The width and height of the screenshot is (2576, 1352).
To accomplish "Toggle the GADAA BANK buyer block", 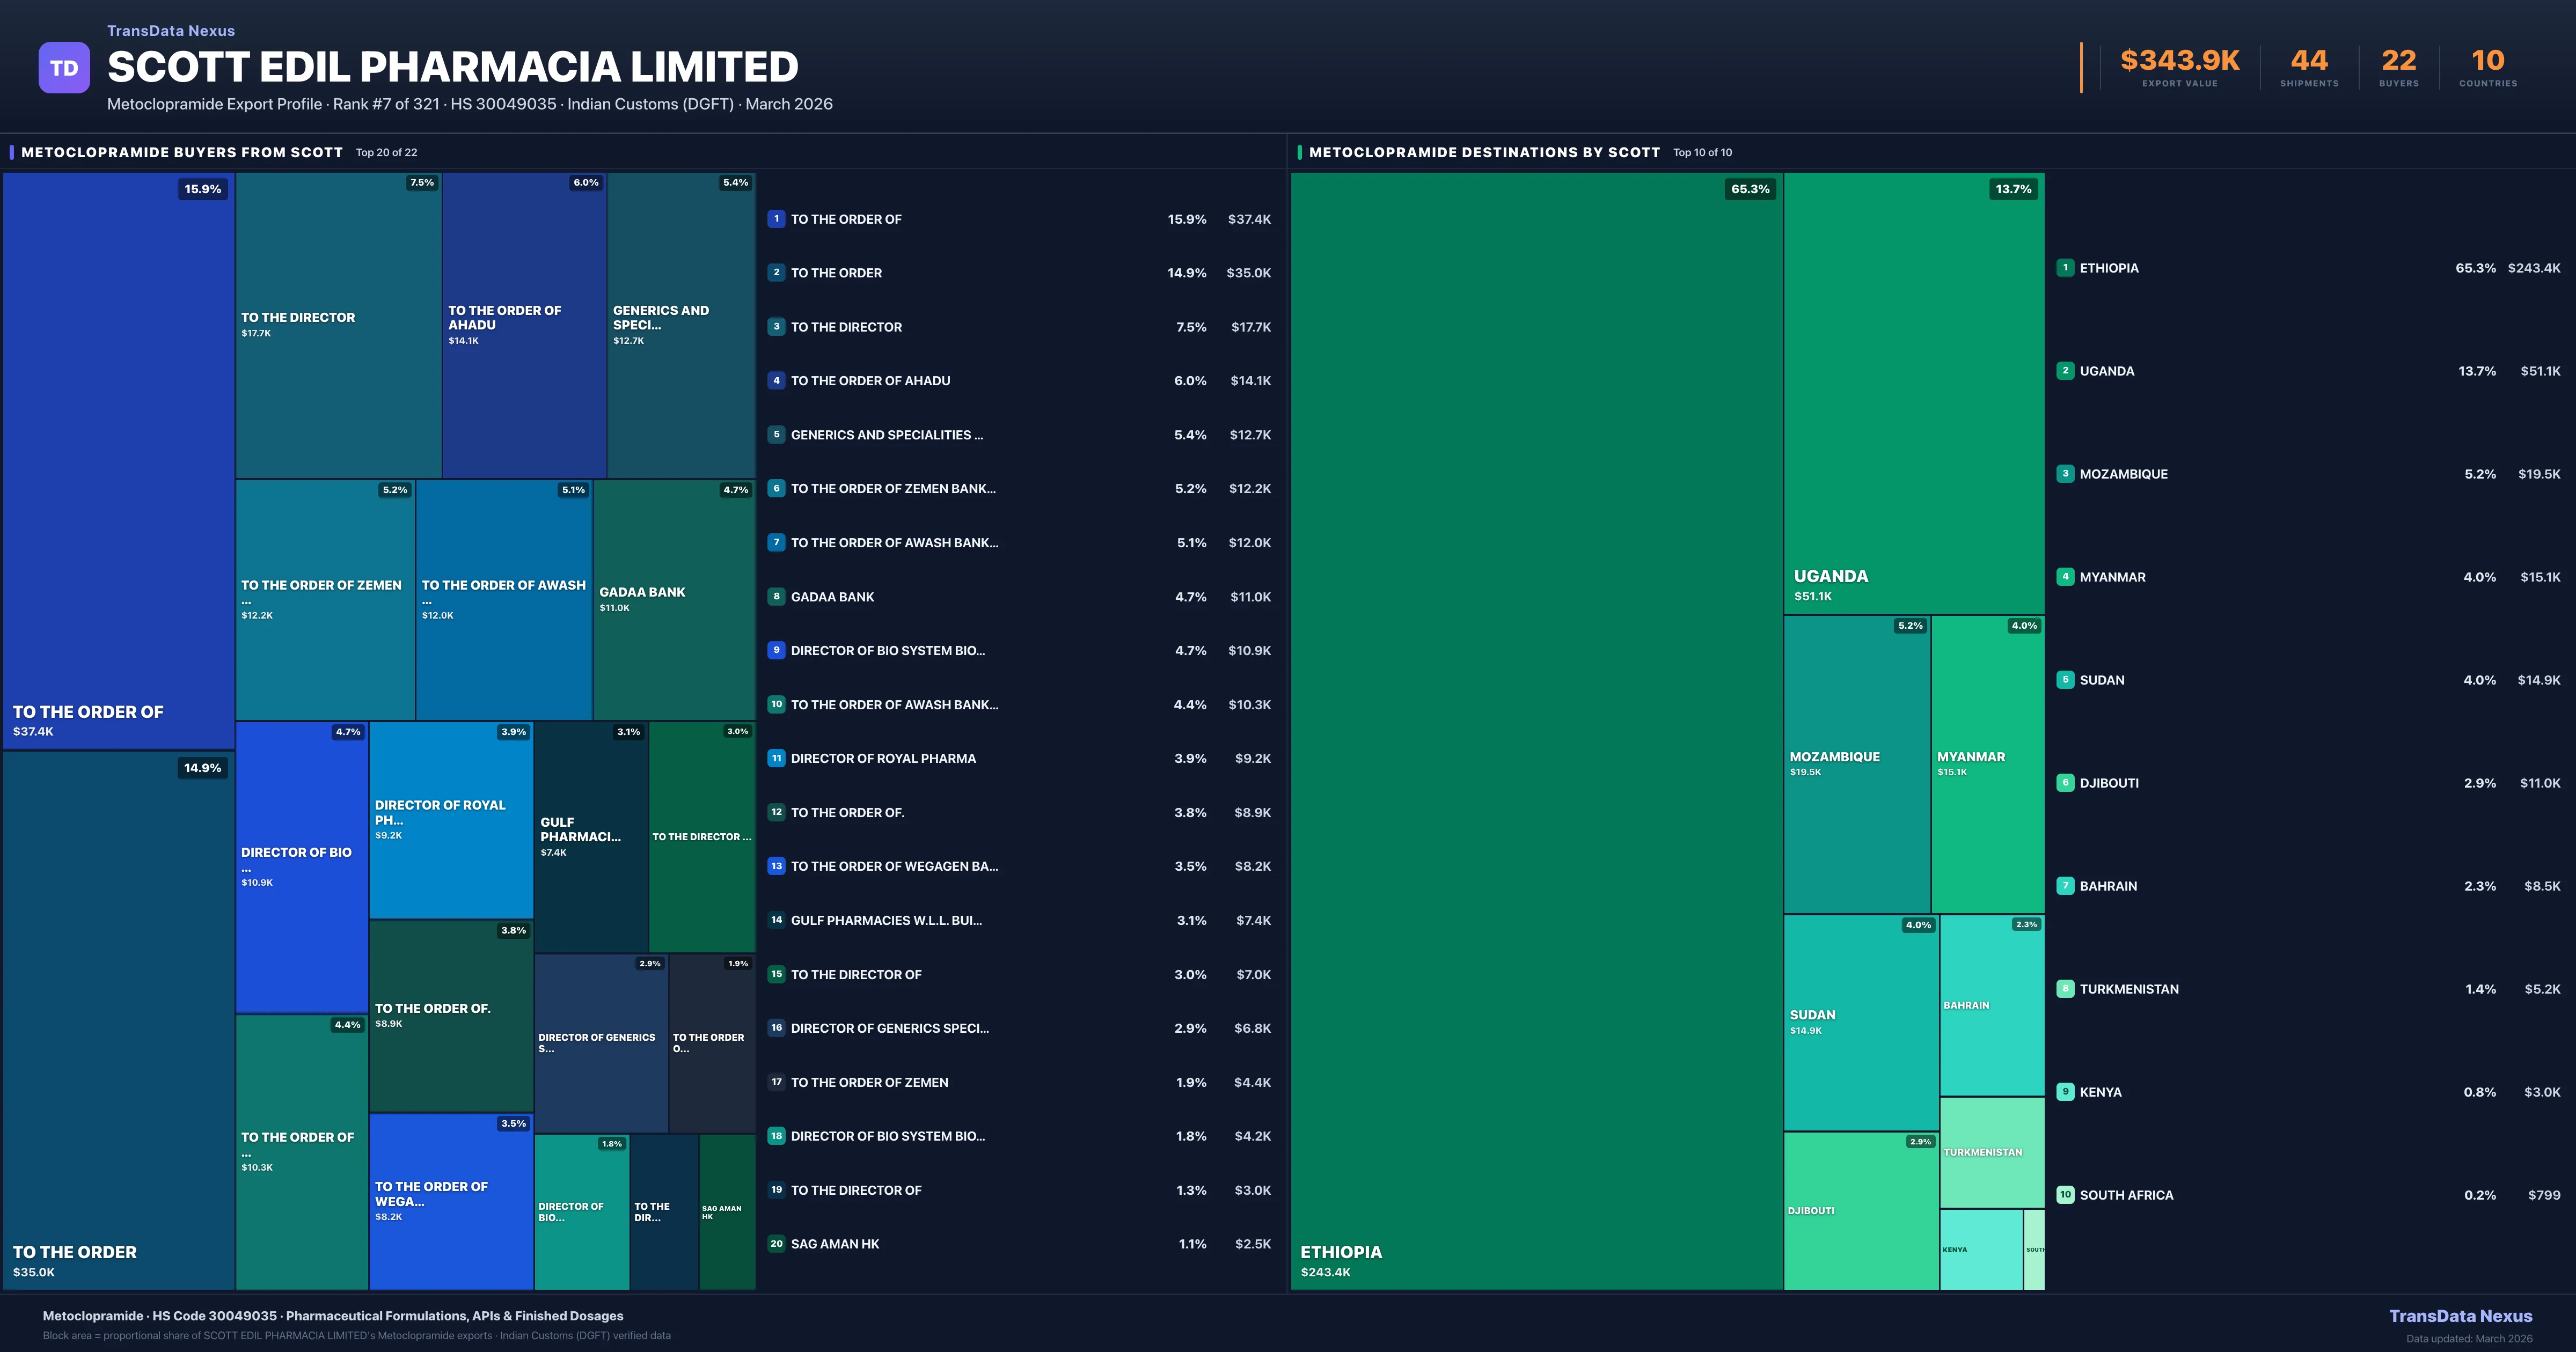I will click(674, 600).
